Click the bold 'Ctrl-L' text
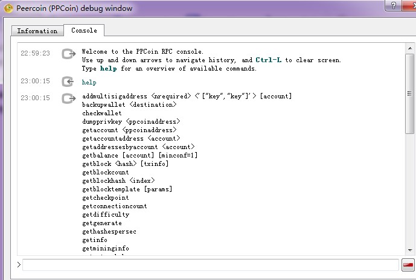 point(268,60)
